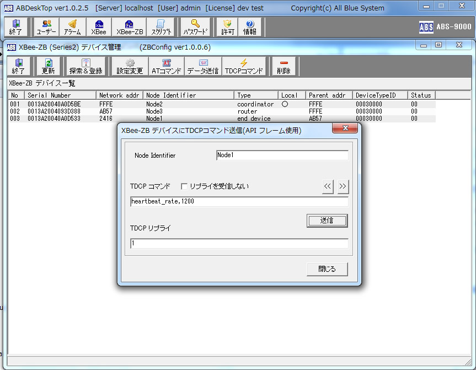Select serial number 0013A20040A0D533
476x370 pixels.
click(54, 119)
